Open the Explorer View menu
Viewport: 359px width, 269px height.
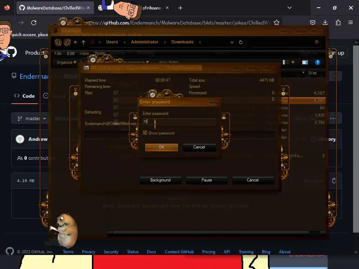[x=84, y=53]
